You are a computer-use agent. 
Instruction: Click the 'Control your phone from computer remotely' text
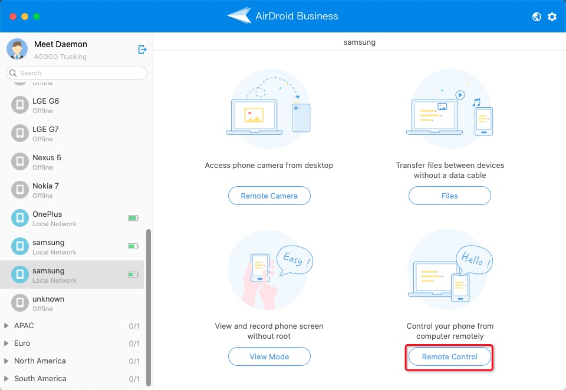point(450,331)
